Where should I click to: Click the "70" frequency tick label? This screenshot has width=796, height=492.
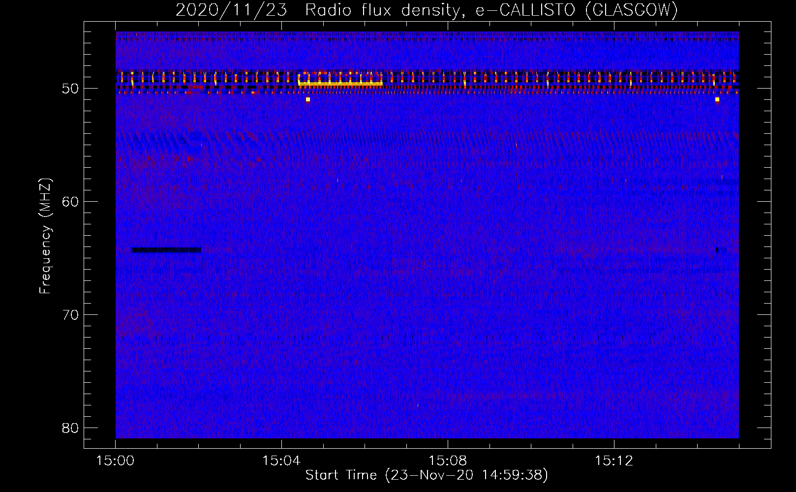click(x=71, y=315)
